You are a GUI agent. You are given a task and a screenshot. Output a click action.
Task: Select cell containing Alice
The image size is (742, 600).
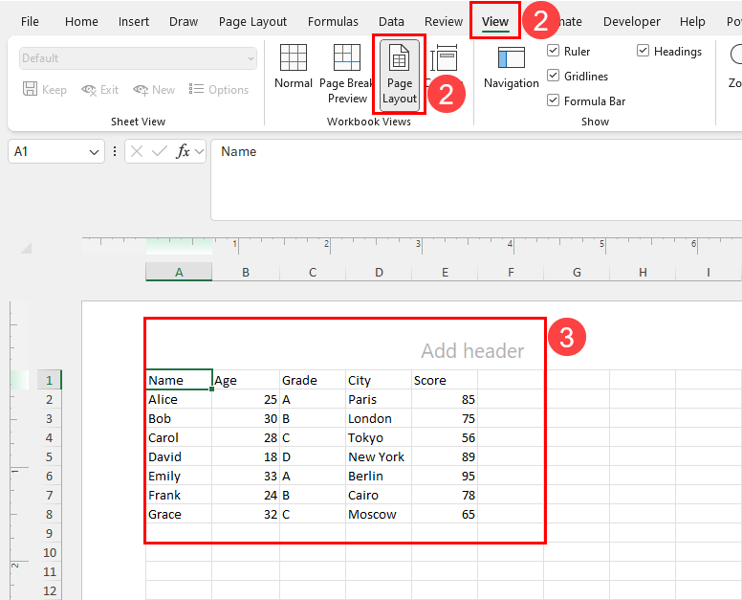coord(179,399)
